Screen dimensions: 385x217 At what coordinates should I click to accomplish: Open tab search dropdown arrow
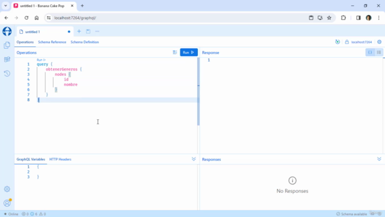(x=5, y=5)
